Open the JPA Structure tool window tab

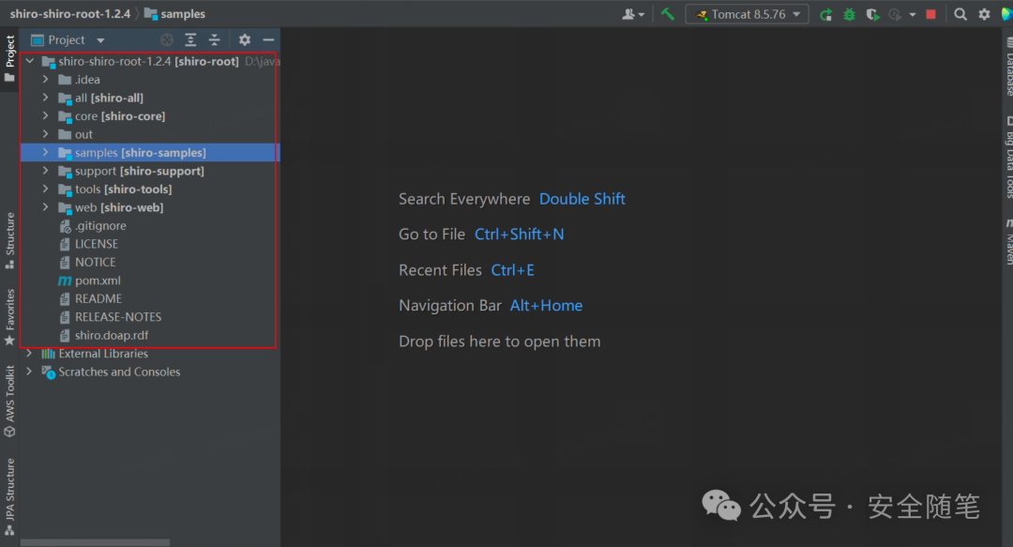pos(9,496)
